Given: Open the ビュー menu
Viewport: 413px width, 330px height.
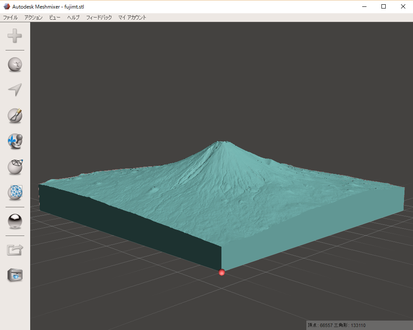Looking at the screenshot, I should click(x=55, y=18).
